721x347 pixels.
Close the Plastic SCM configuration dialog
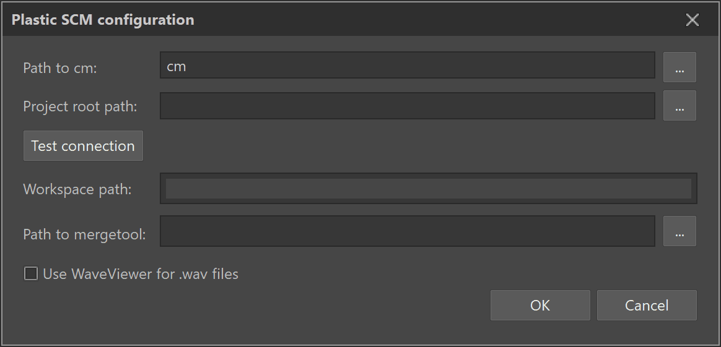coord(692,20)
